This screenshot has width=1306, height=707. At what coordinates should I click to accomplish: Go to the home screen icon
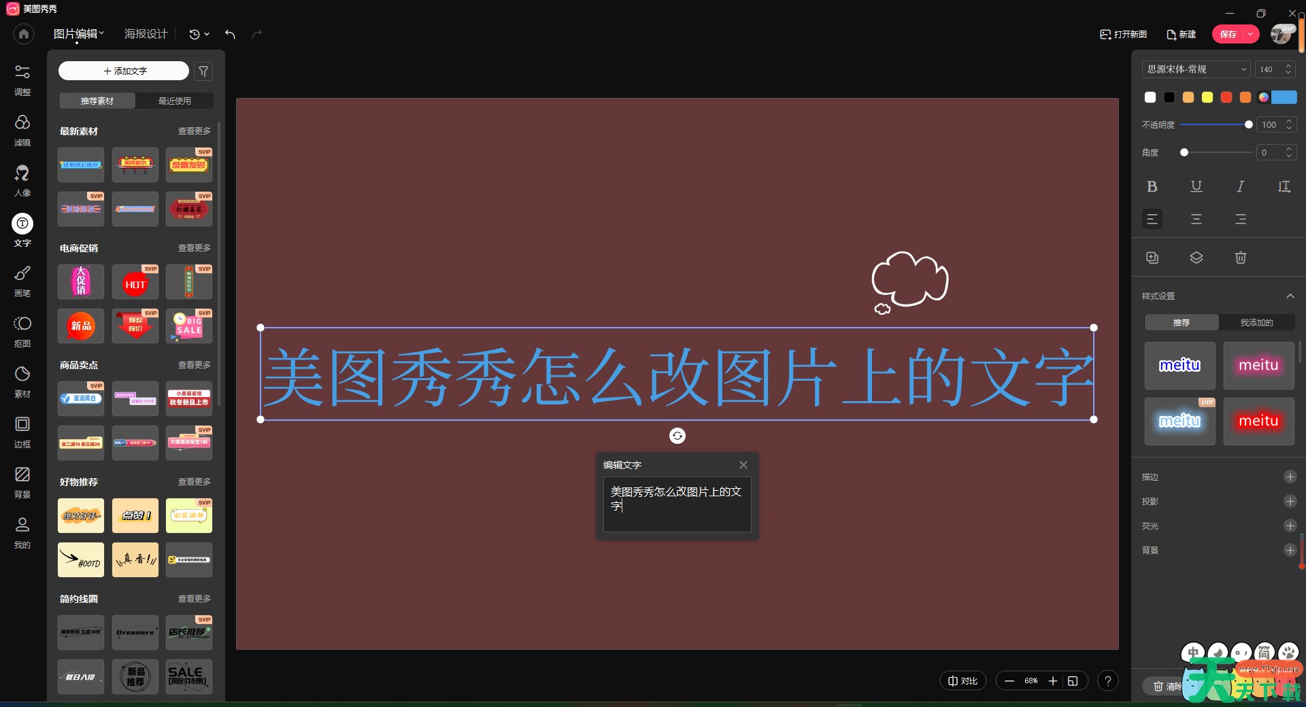[x=24, y=34]
